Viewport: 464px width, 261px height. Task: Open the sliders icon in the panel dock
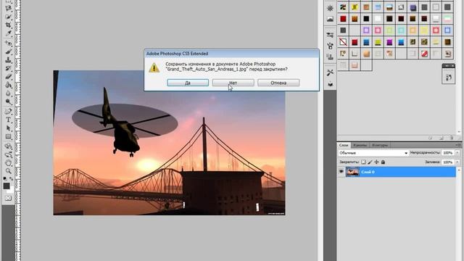point(330,35)
